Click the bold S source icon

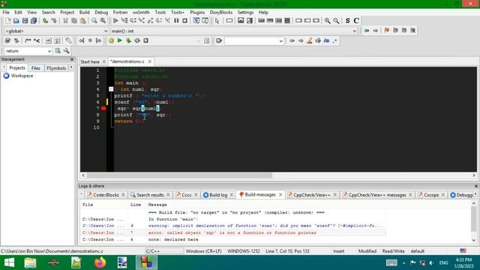[x=347, y=21]
